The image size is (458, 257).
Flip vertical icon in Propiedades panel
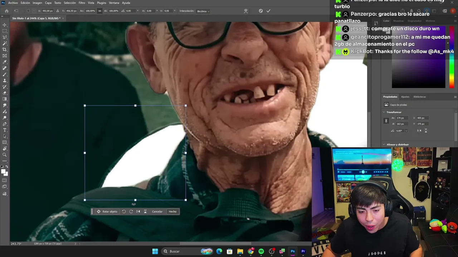(x=426, y=131)
